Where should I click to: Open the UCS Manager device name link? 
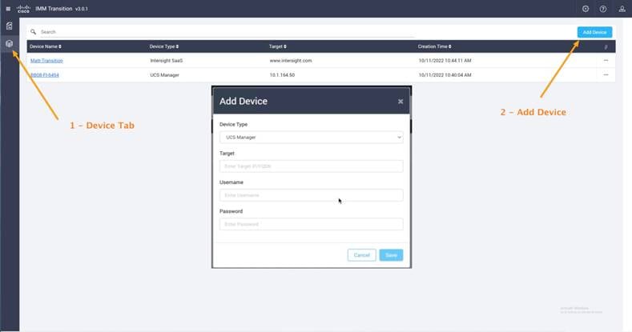pos(45,75)
